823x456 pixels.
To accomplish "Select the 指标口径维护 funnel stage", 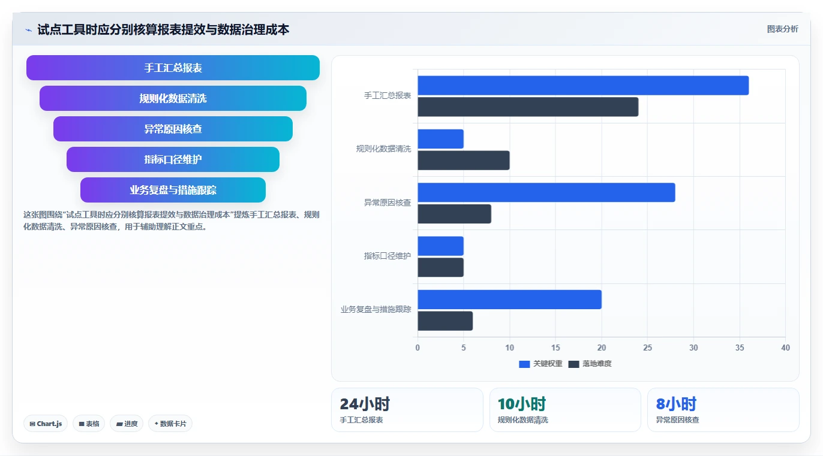I will 173,159.
